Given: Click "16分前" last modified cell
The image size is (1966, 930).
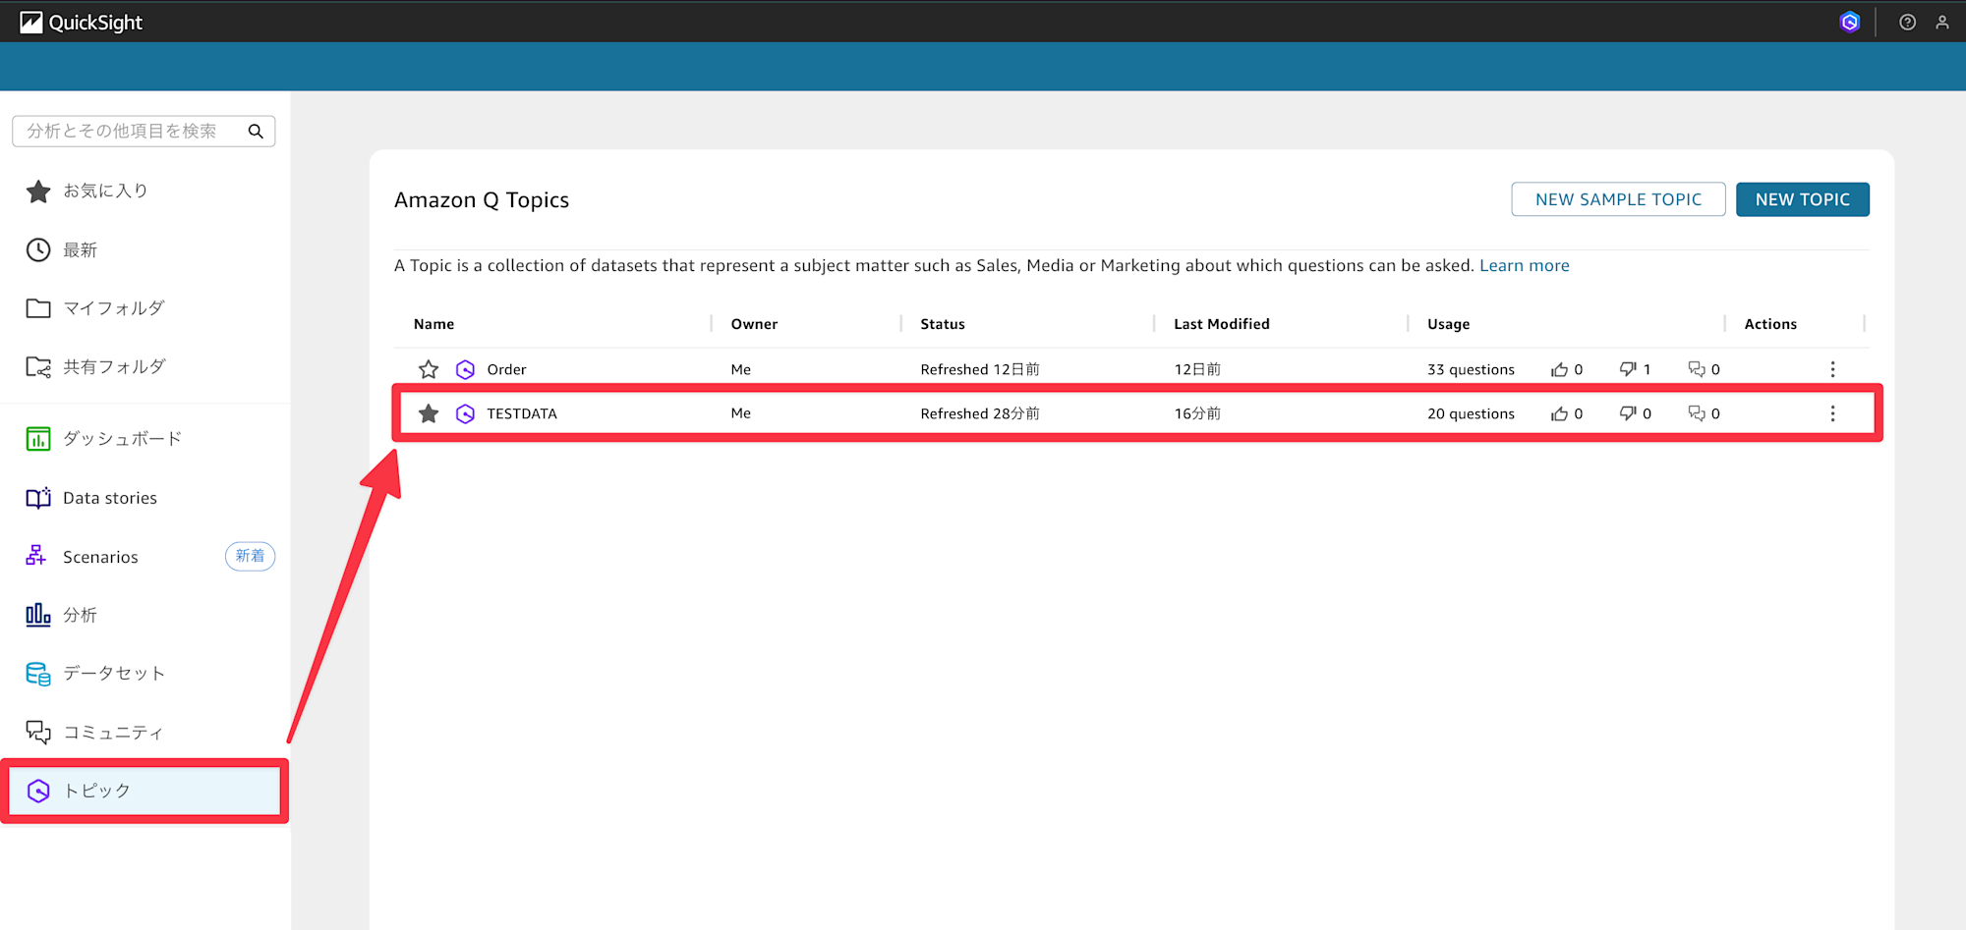Looking at the screenshot, I should pyautogui.click(x=1197, y=413).
